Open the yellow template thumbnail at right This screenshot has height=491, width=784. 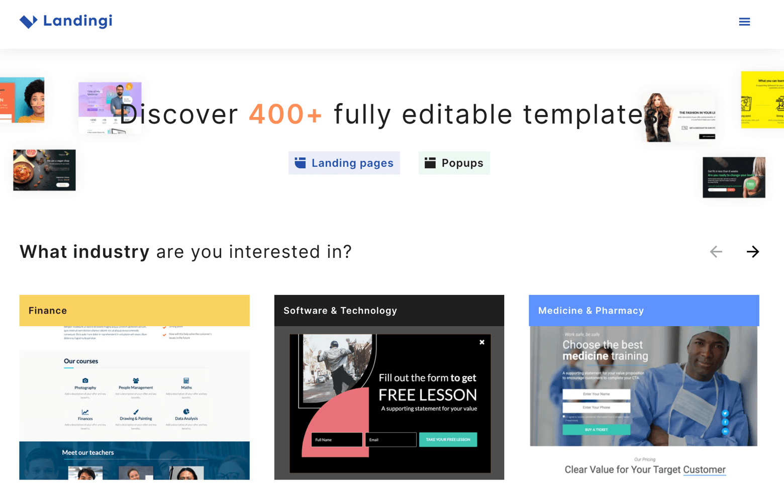click(x=762, y=100)
